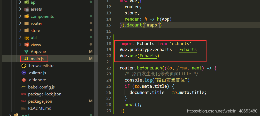260x116 pixels.
Task: Click the components folder icon
Action: pyautogui.click(x=26, y=16)
